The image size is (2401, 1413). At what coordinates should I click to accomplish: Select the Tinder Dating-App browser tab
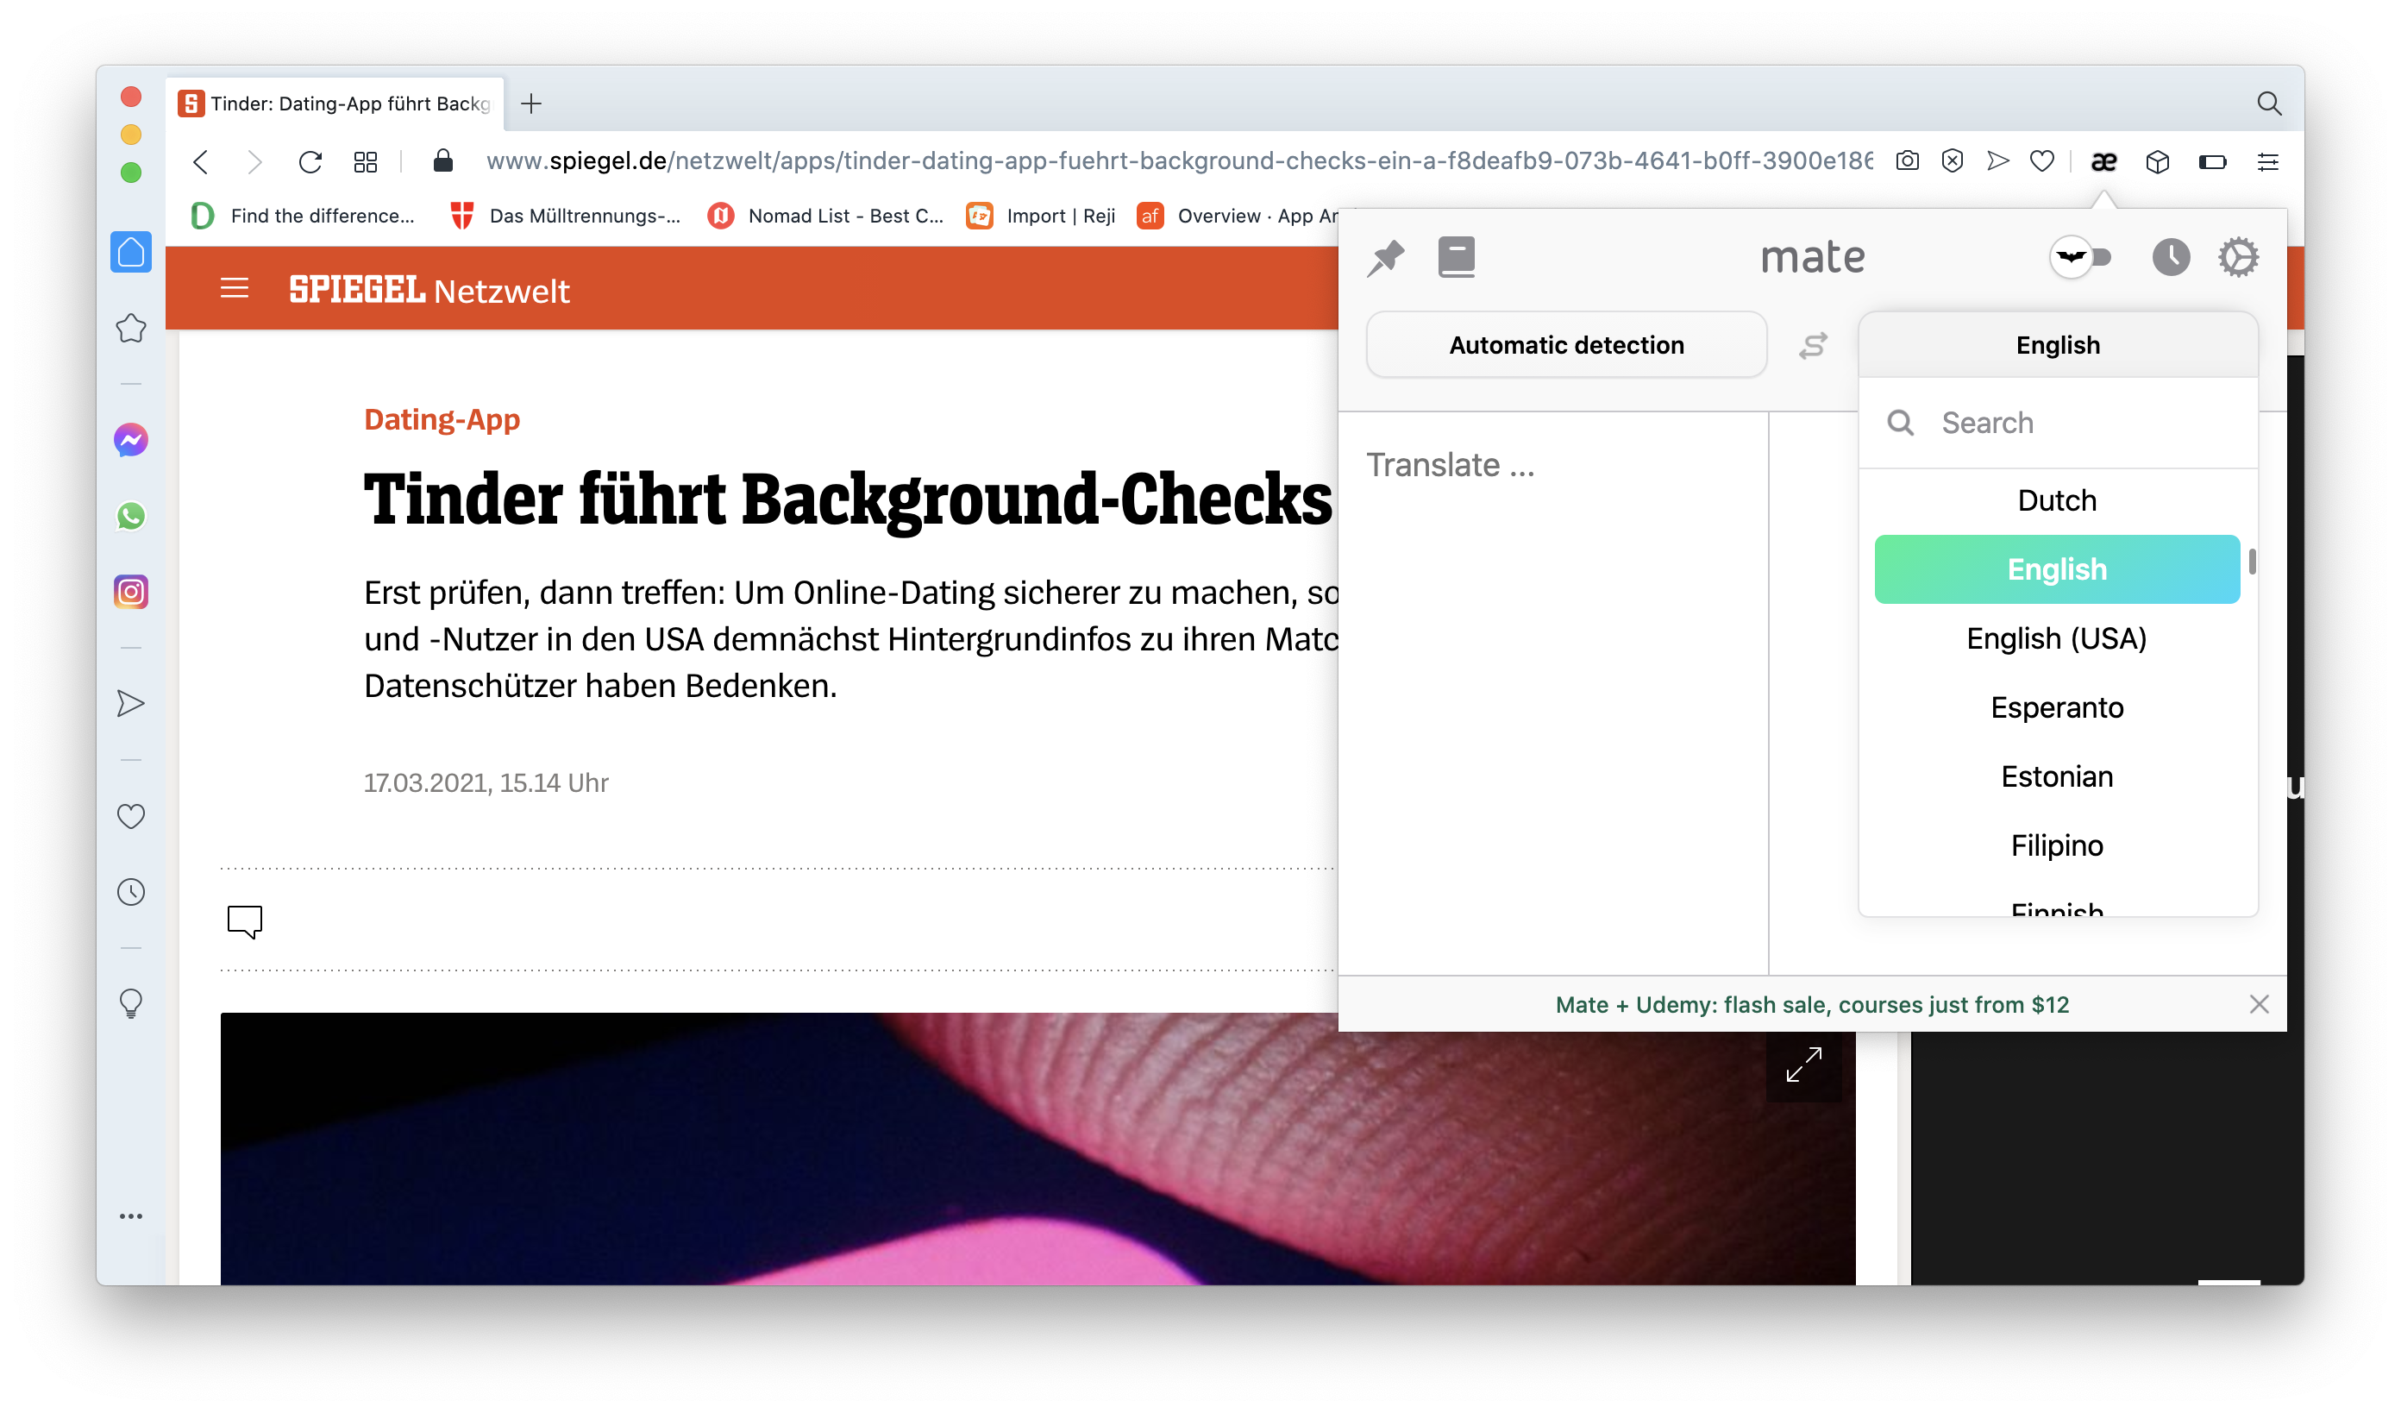click(x=335, y=103)
